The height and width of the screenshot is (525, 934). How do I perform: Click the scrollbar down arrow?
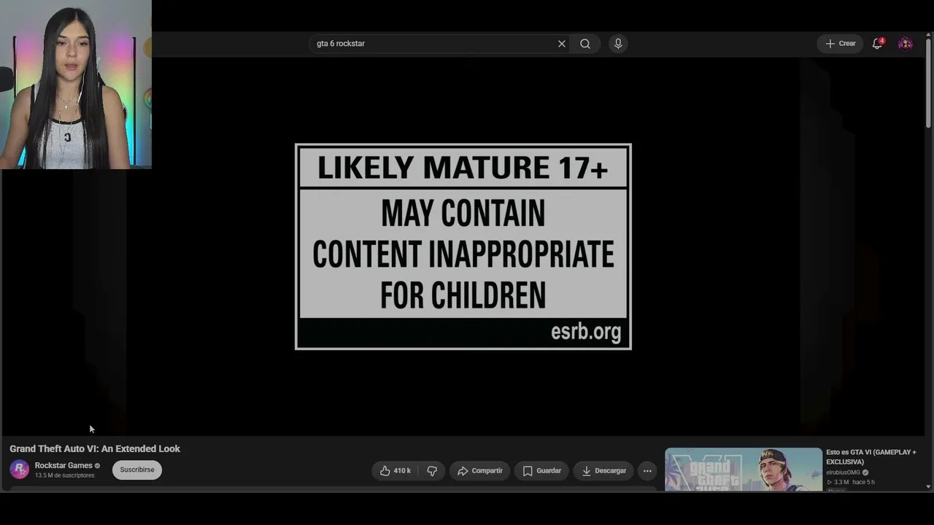coord(928,486)
